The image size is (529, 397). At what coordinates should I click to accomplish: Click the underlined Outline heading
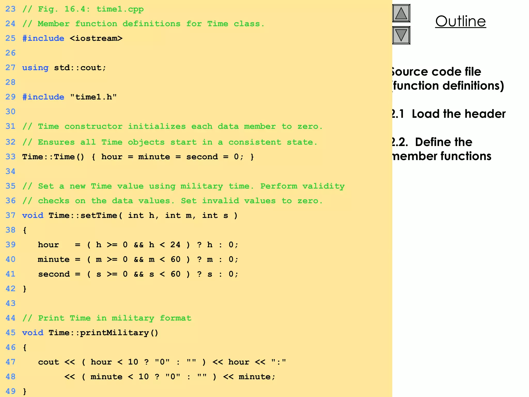[x=461, y=21]
